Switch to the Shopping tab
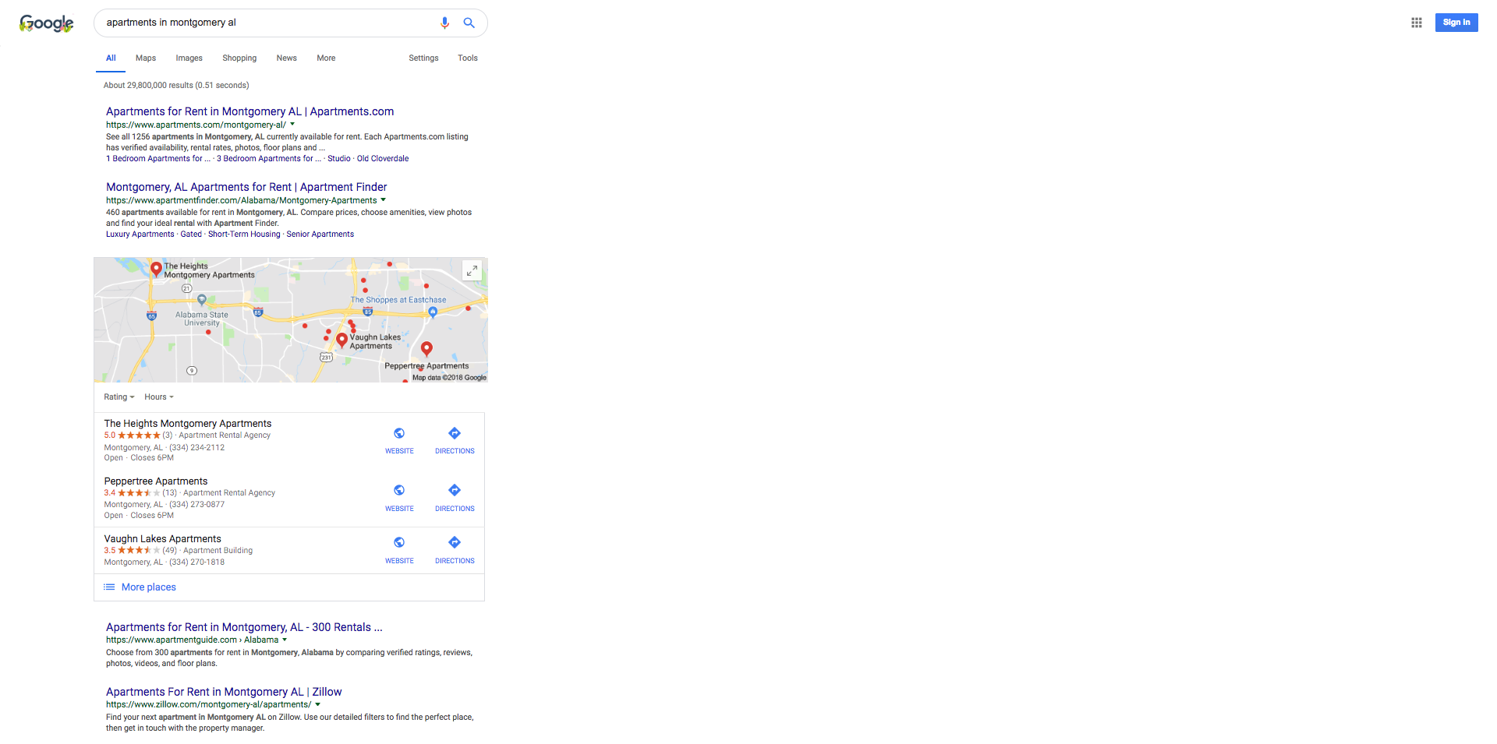Screen dimensions: 1497x744 (239, 58)
